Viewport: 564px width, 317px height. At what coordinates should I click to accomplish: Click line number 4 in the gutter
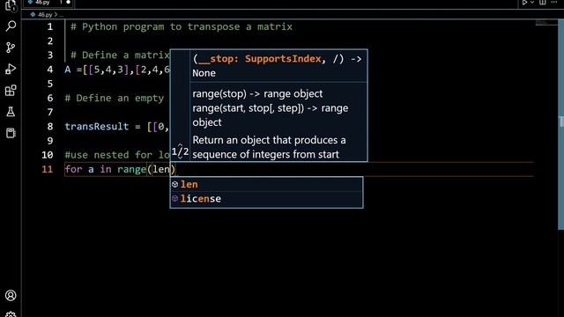pyautogui.click(x=50, y=70)
